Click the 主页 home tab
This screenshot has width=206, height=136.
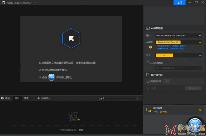click(x=180, y=3)
